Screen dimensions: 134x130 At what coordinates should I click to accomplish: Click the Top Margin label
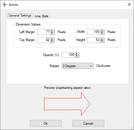click(x=27, y=40)
